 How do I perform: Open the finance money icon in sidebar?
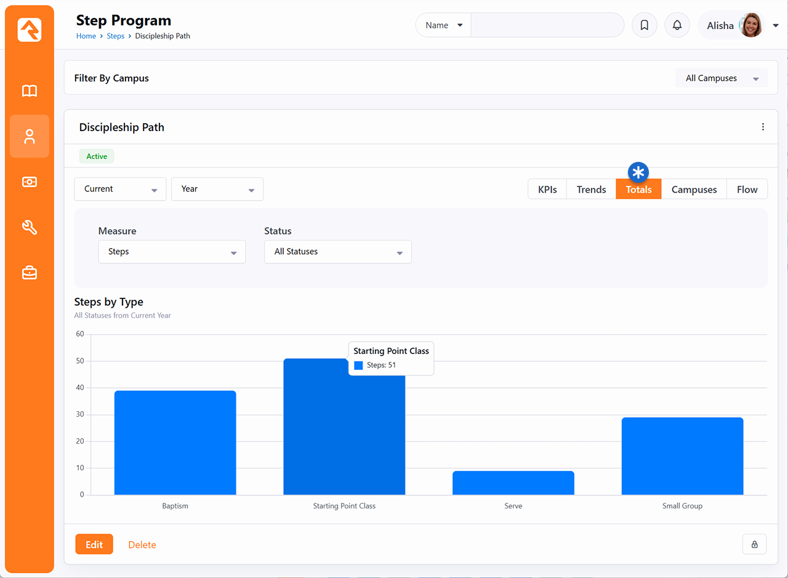[x=30, y=182]
